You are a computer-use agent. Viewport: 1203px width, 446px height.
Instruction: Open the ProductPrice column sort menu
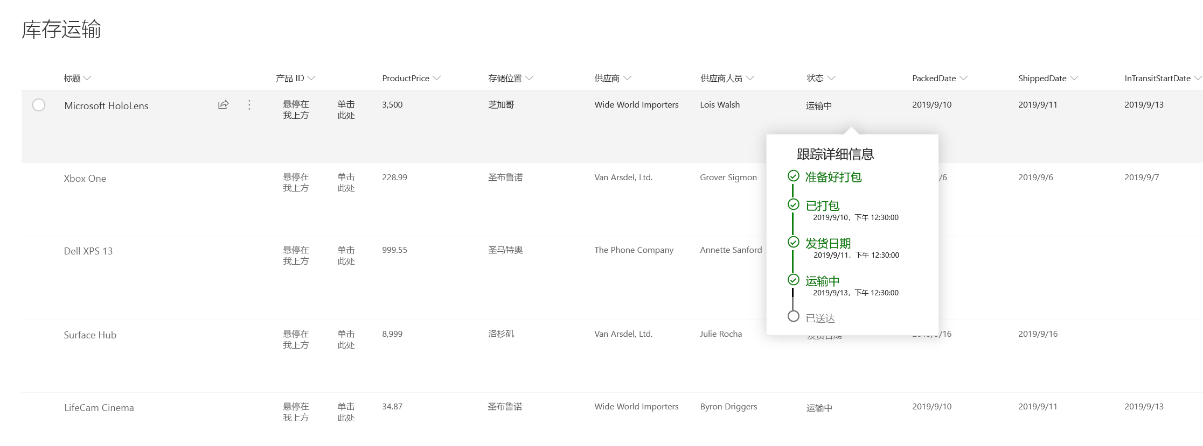click(x=411, y=79)
